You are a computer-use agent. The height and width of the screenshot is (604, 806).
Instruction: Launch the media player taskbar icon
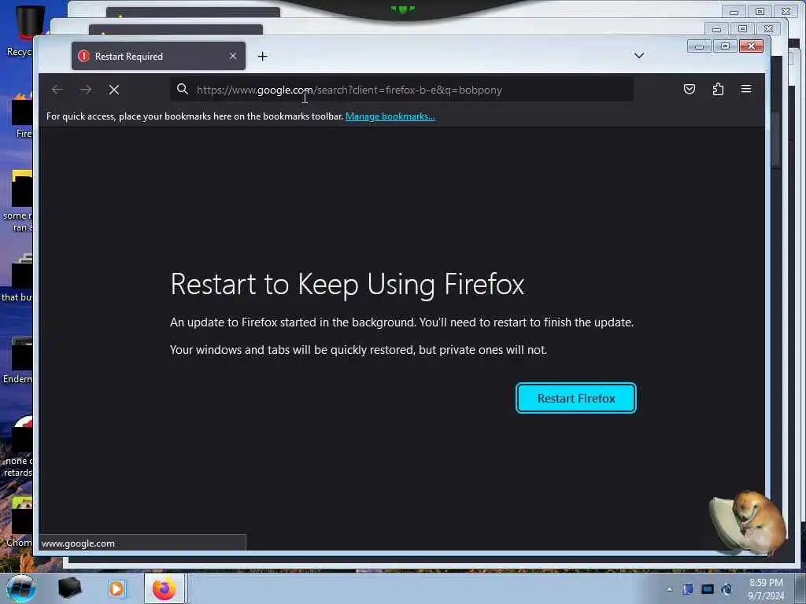(x=116, y=588)
